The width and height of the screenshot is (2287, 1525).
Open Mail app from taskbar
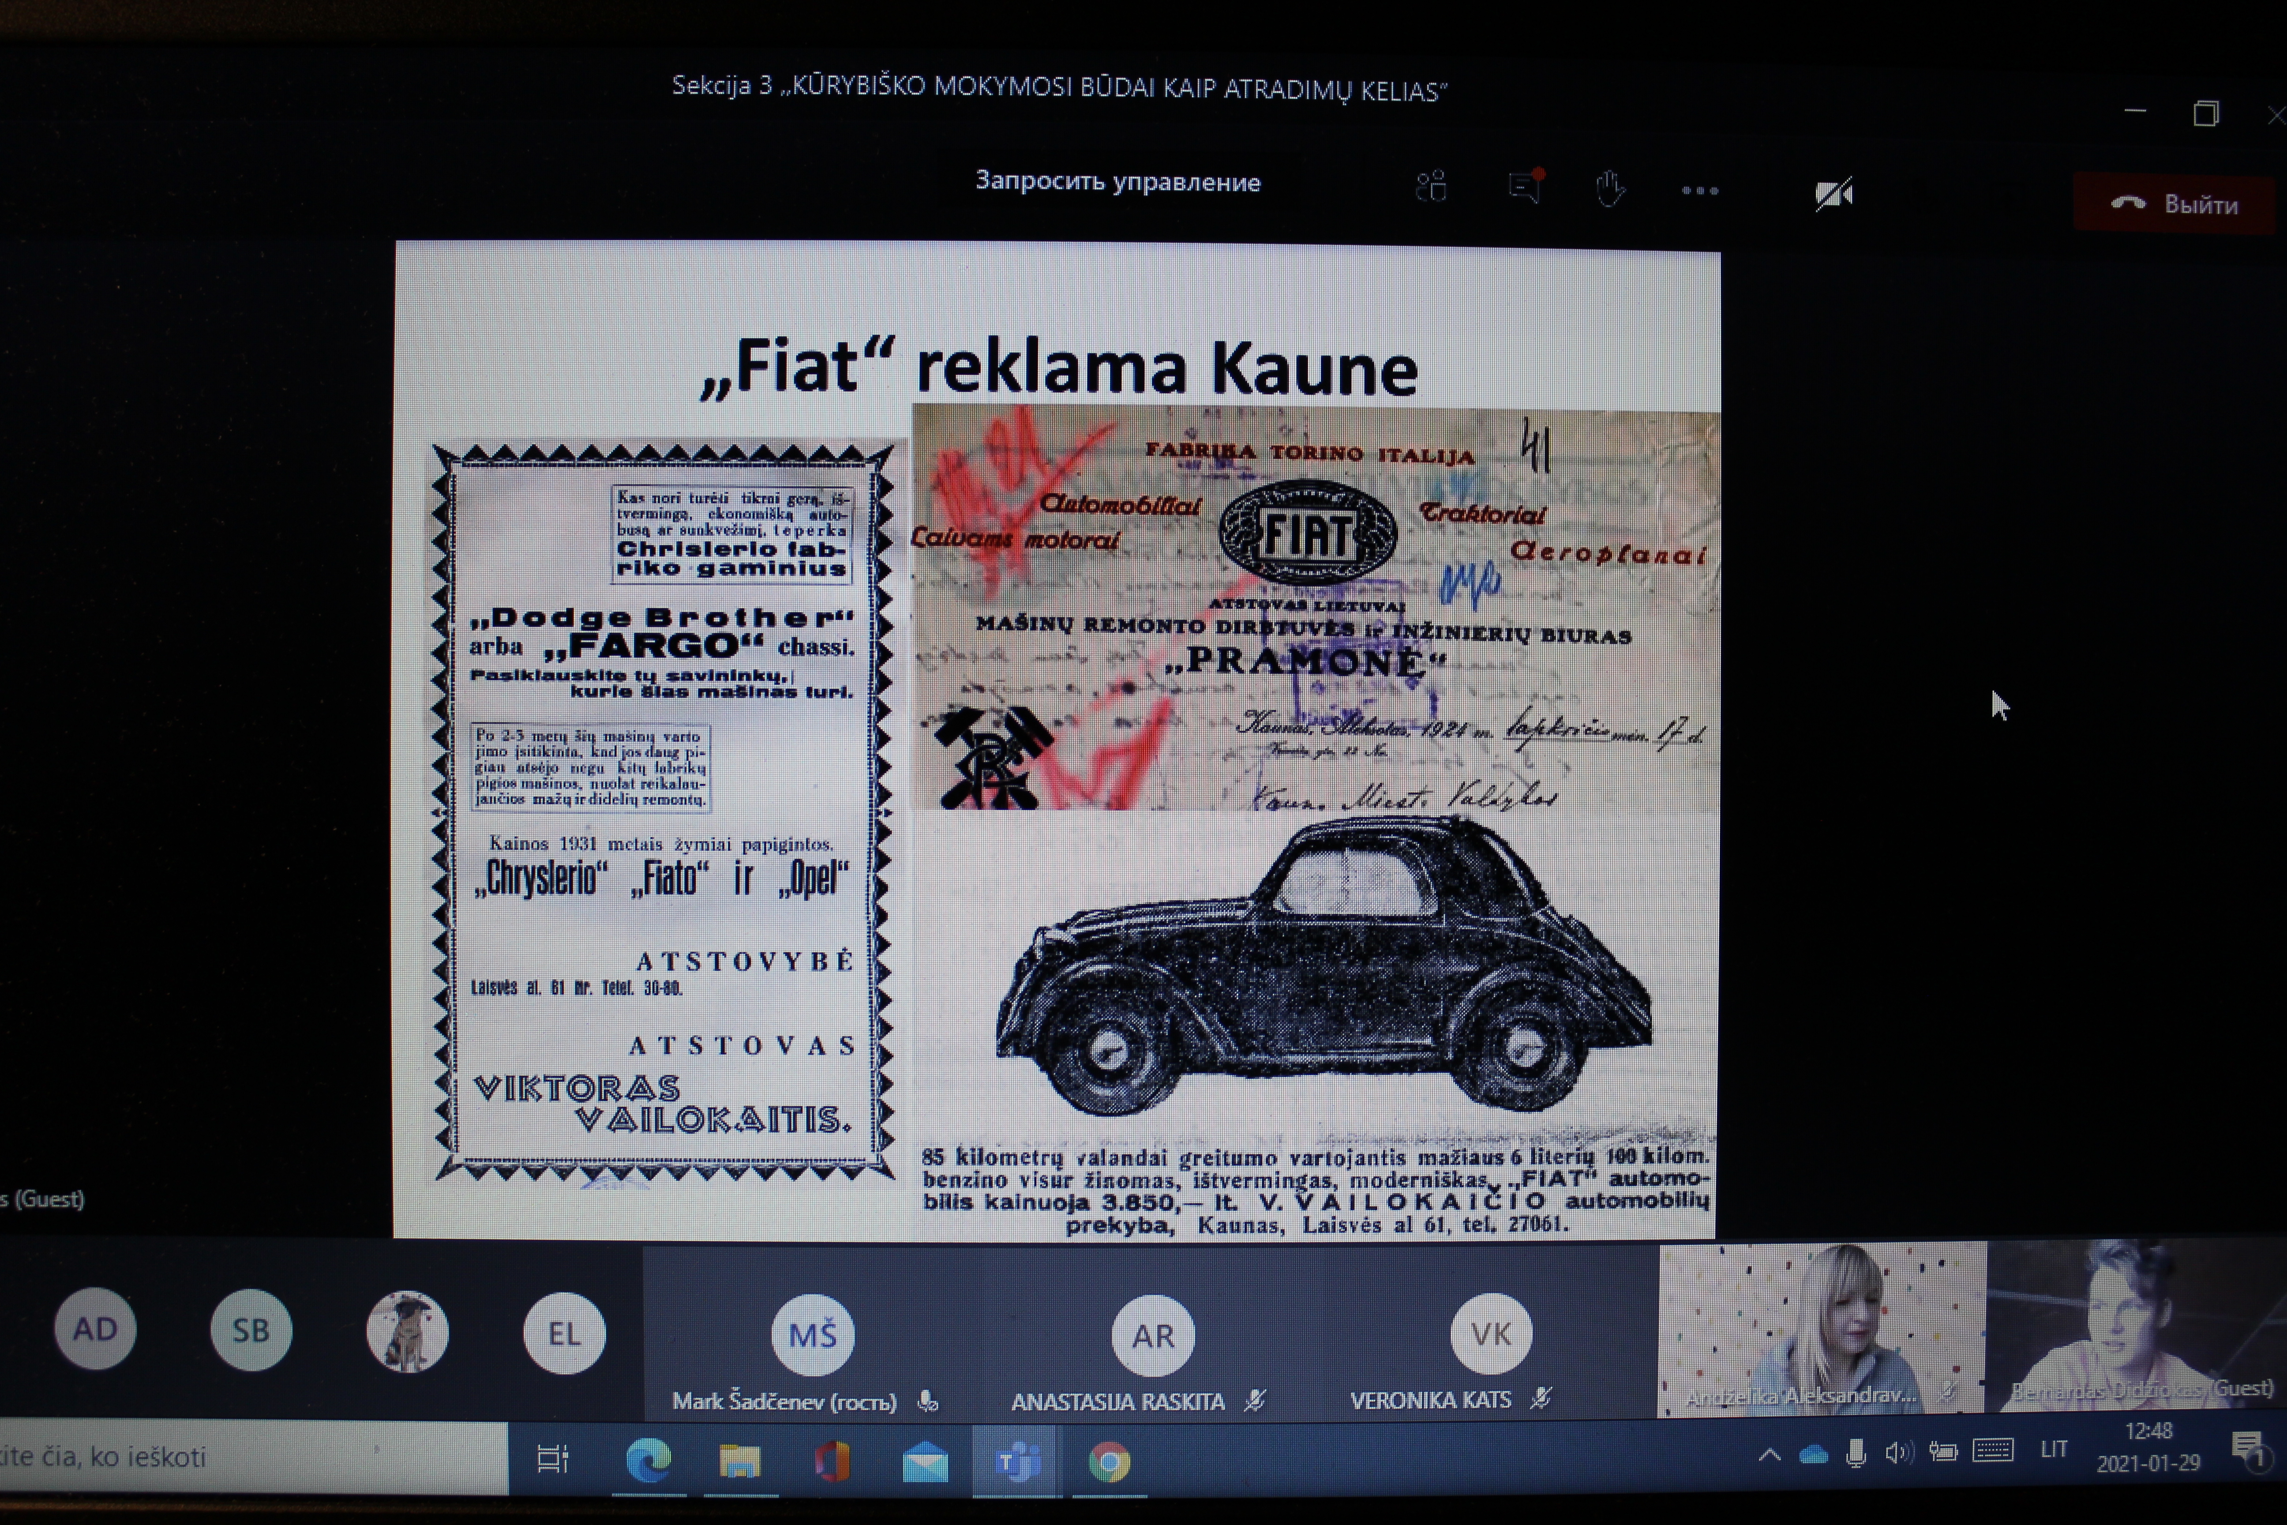[x=925, y=1462]
